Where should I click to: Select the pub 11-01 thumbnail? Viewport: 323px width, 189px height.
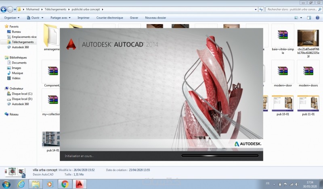(308, 103)
